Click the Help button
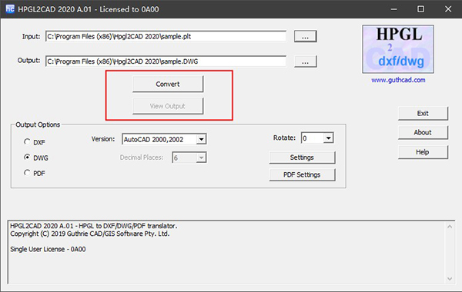The width and height of the screenshot is (462, 292). (x=423, y=152)
